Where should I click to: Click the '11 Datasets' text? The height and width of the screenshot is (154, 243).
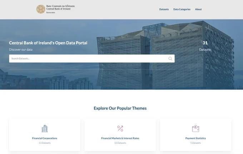(45, 143)
